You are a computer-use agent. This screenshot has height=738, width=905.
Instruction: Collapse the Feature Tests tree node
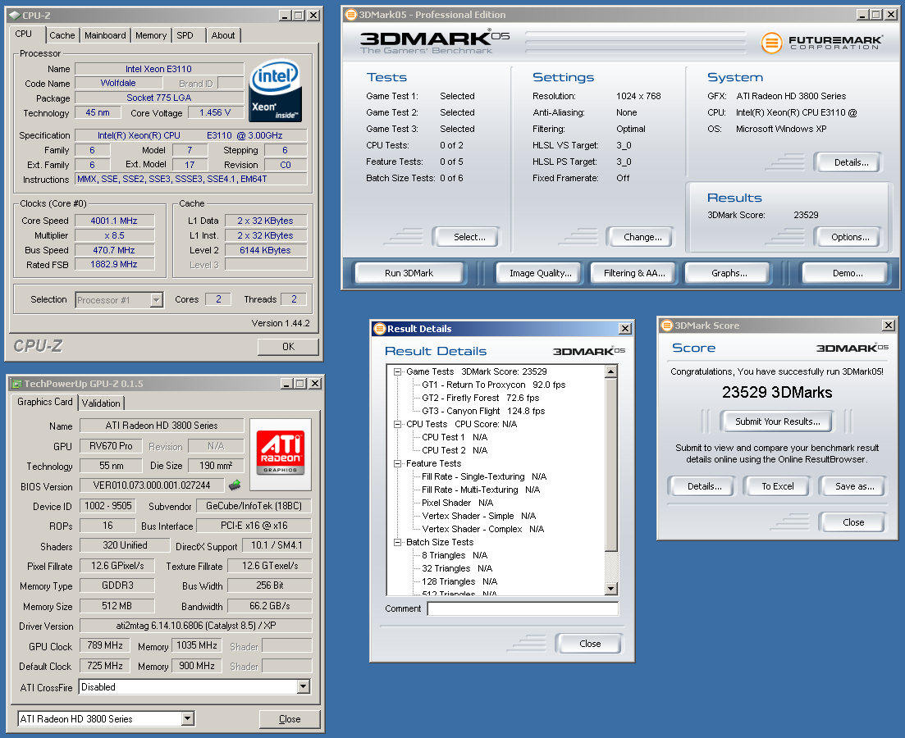(x=397, y=463)
